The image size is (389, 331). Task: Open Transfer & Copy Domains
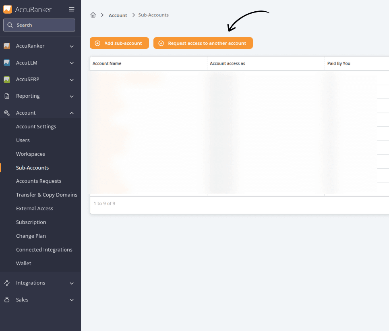tap(47, 195)
